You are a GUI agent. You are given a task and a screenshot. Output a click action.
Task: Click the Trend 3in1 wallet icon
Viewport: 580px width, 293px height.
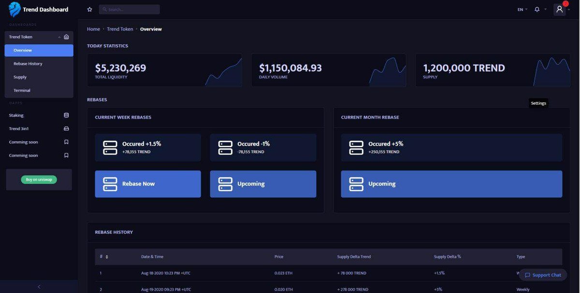coord(66,128)
